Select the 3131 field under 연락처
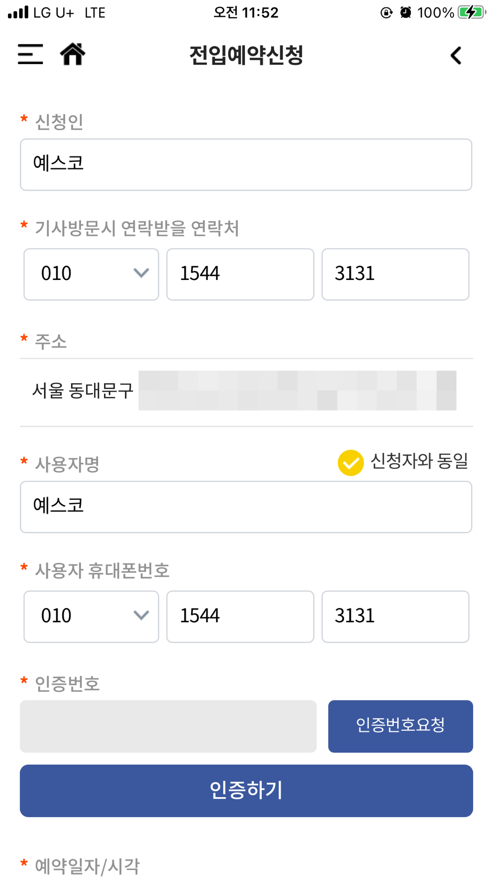This screenshot has height=878, width=493. point(395,275)
